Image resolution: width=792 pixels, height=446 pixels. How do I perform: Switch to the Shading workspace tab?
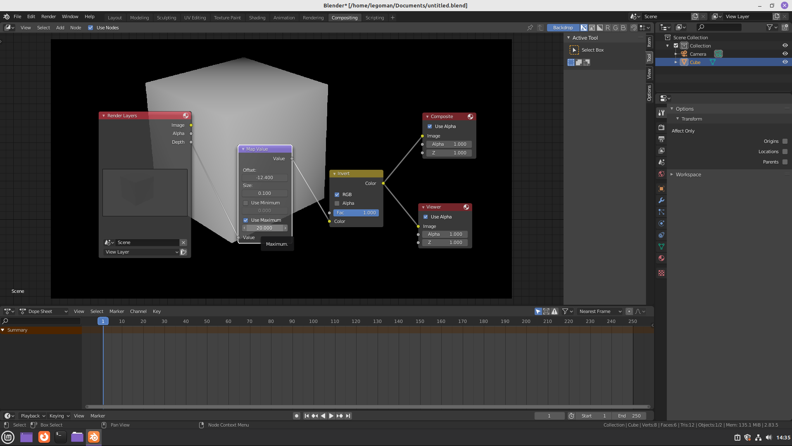pyautogui.click(x=257, y=17)
